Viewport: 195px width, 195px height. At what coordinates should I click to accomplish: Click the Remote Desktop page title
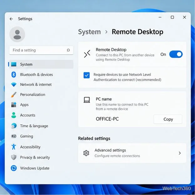point(137,32)
